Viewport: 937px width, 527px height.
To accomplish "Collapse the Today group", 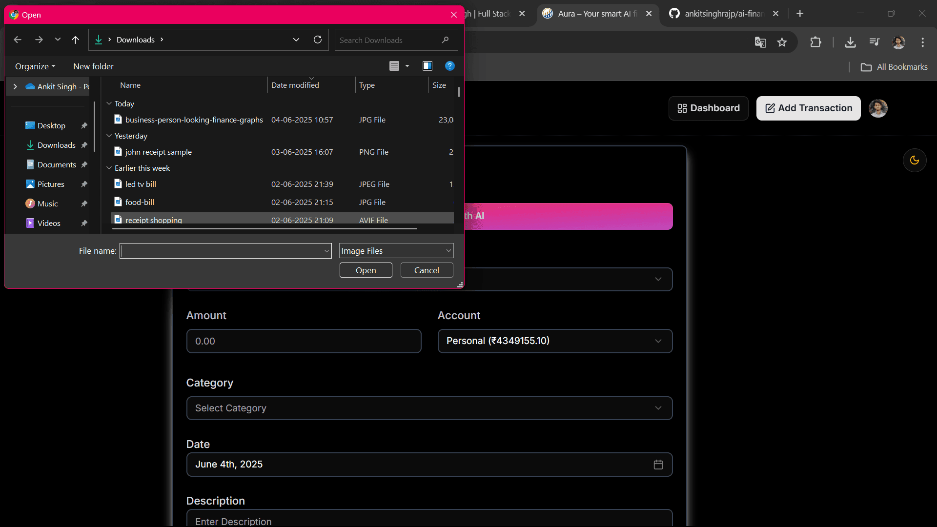I will [x=109, y=103].
